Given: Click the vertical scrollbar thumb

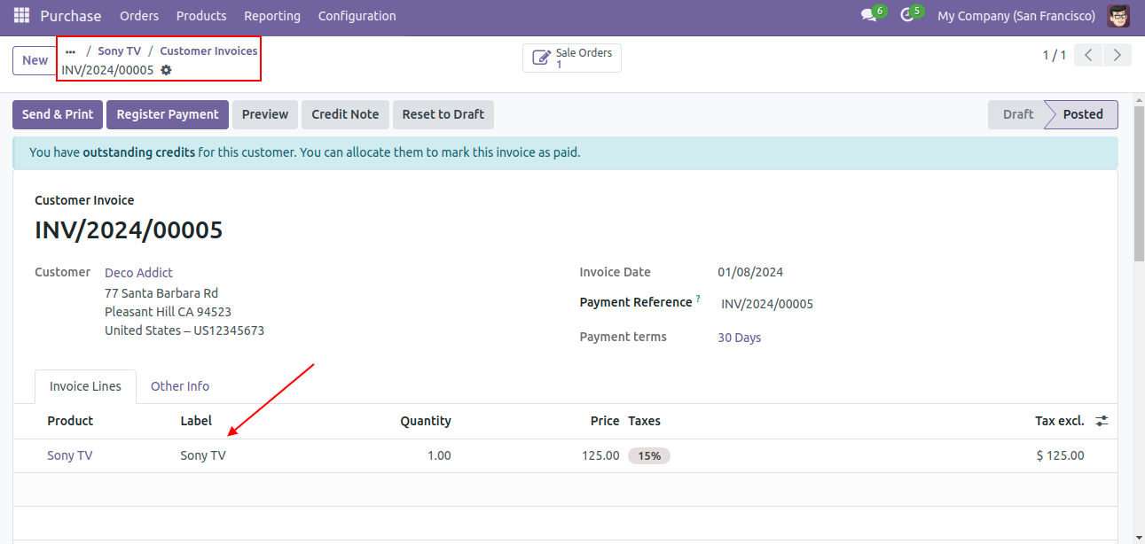Looking at the screenshot, I should click(1139, 183).
